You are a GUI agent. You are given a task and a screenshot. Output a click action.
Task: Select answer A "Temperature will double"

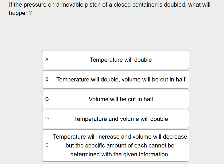click(x=115, y=60)
